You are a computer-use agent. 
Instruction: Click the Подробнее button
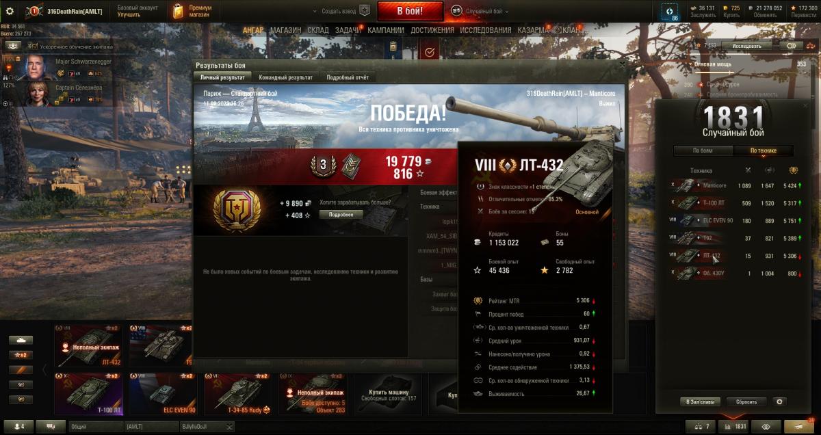[341, 214]
